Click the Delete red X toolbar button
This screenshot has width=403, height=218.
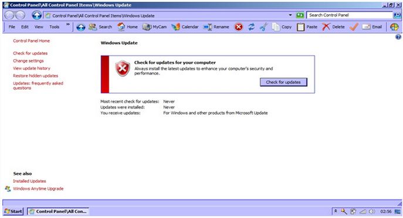click(333, 27)
